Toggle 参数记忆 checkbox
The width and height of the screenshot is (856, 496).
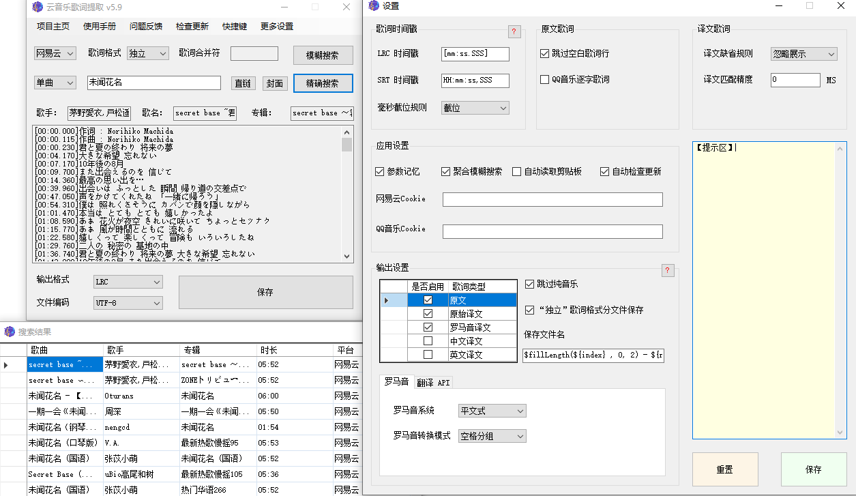pos(380,171)
